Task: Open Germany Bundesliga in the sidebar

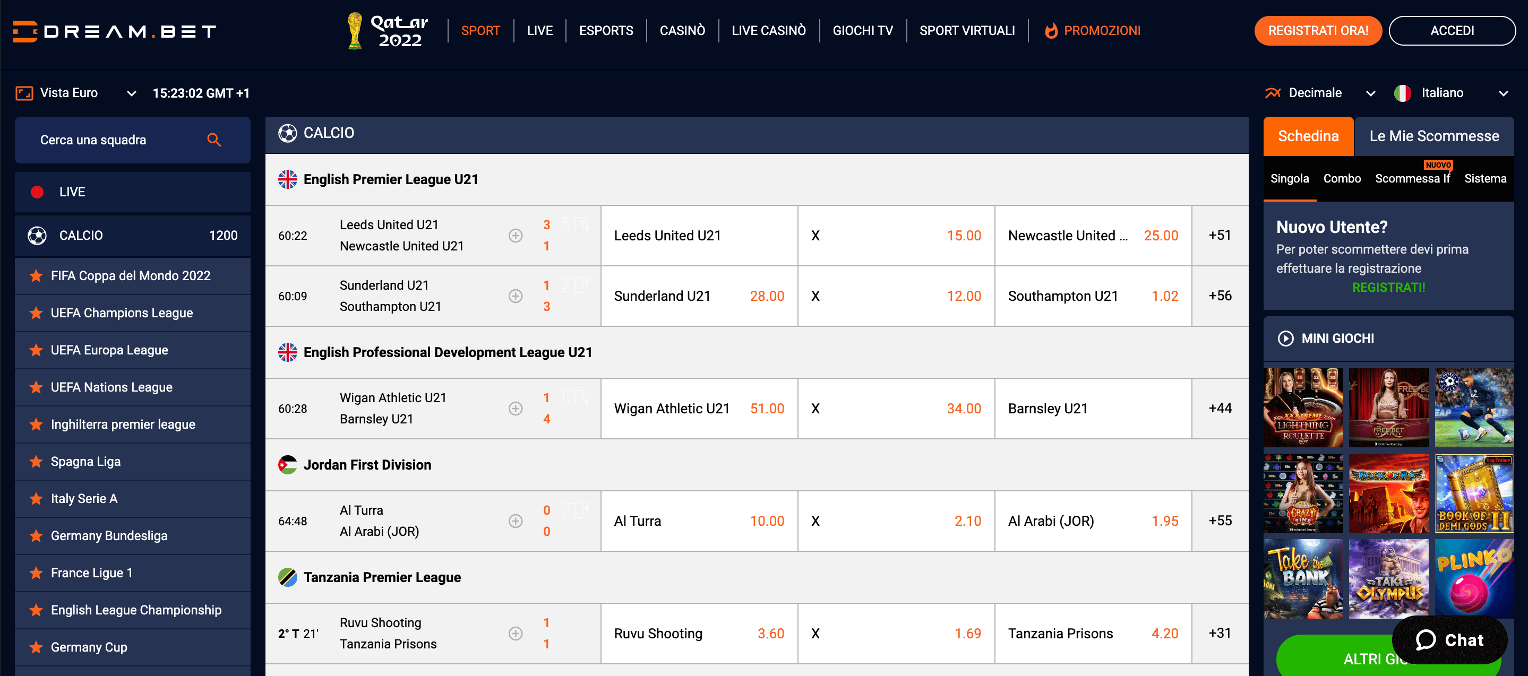Action: pos(132,536)
